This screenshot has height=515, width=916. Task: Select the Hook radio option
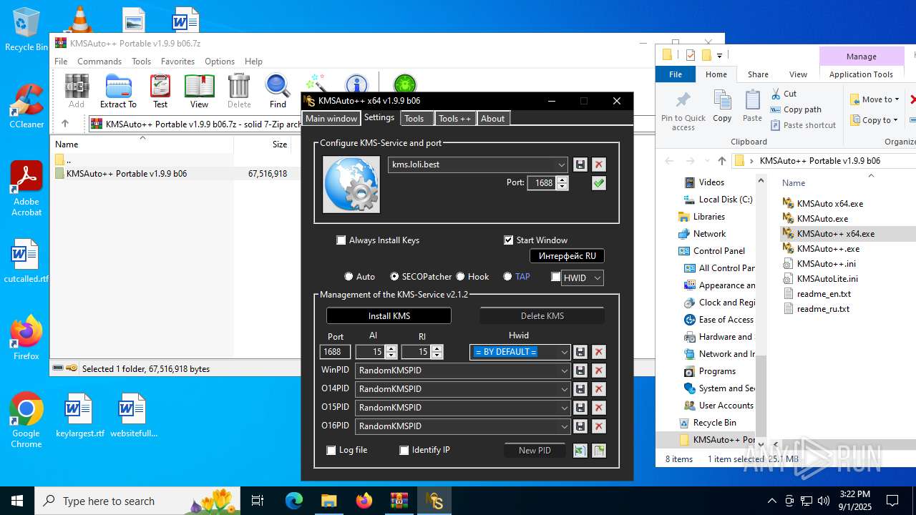pos(460,277)
